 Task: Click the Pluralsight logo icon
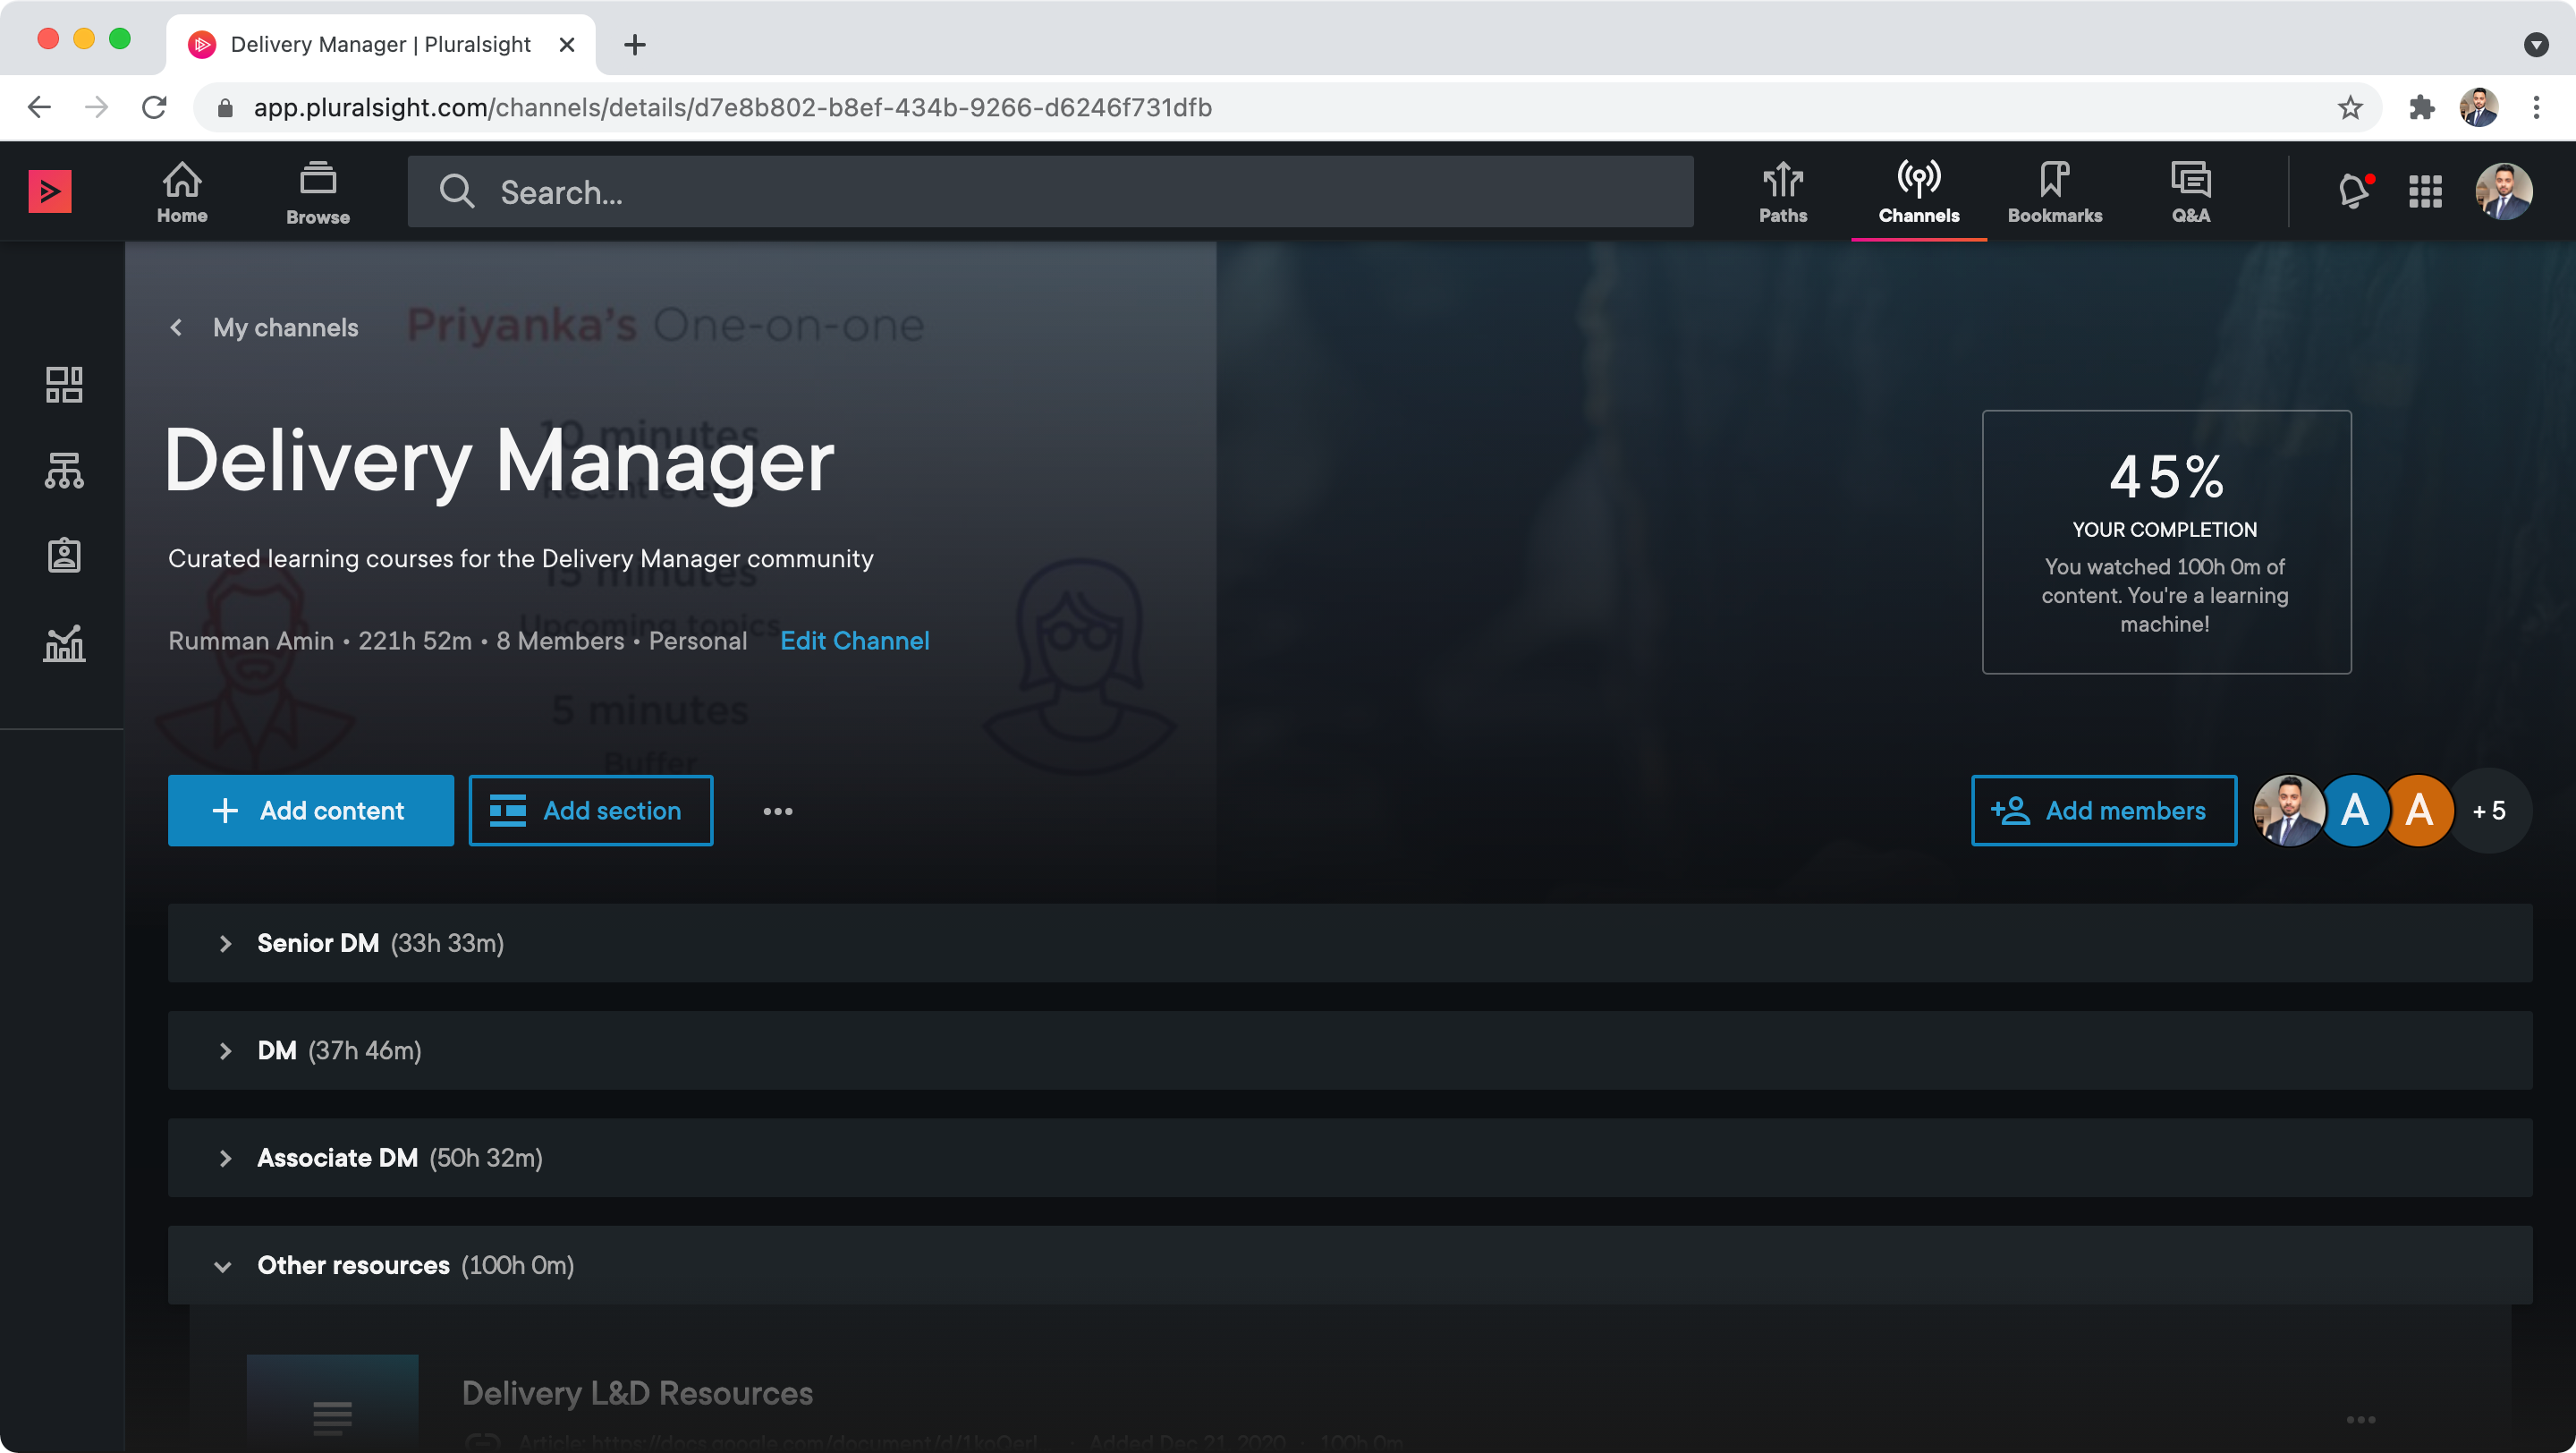[50, 191]
